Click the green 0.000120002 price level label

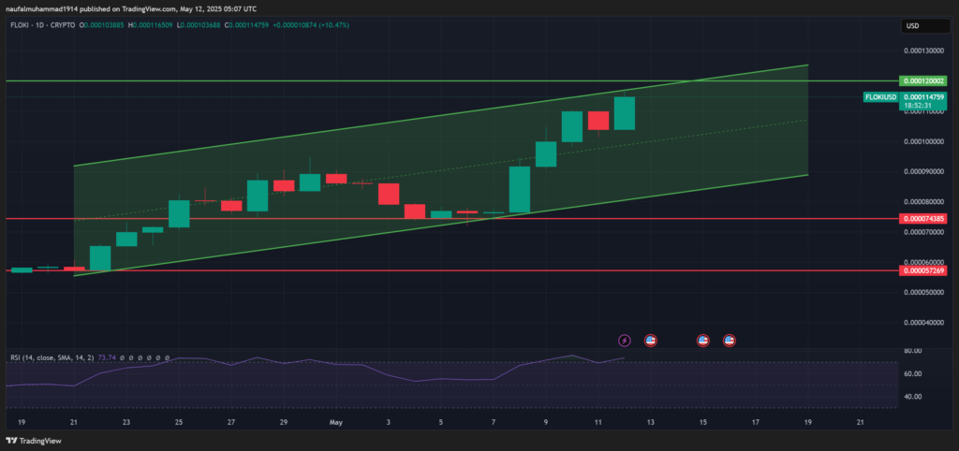(x=924, y=80)
